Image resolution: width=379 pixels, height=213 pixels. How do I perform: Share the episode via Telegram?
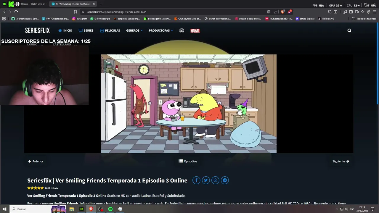click(225, 180)
